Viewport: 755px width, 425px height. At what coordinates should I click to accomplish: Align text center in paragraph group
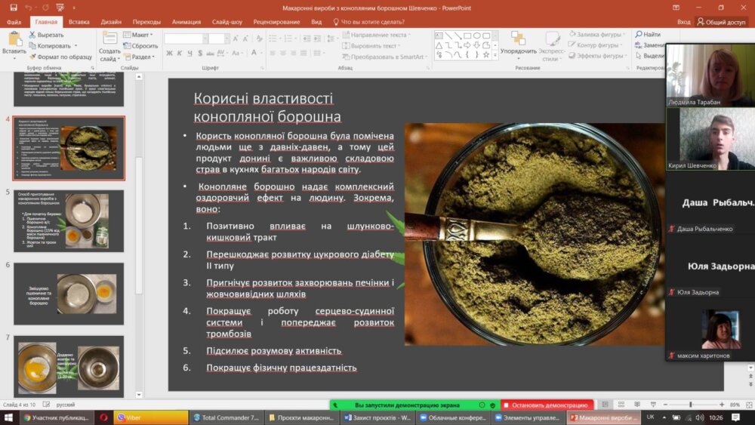pos(283,53)
